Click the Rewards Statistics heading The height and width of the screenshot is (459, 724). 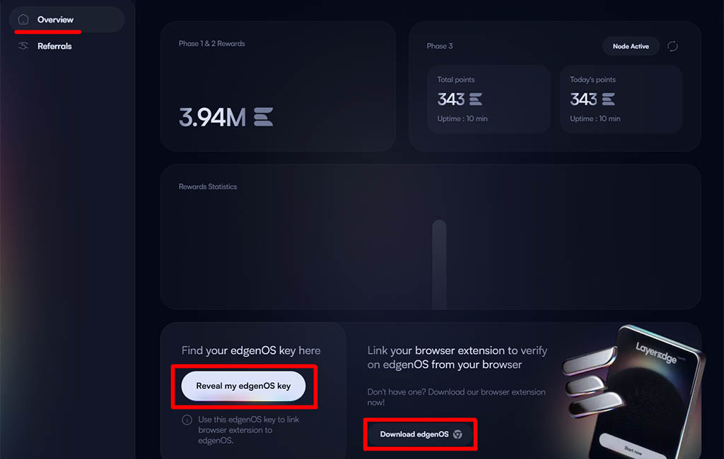click(x=208, y=186)
